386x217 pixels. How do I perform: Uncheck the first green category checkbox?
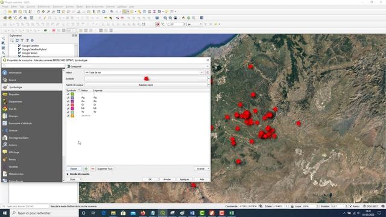tap(68, 94)
